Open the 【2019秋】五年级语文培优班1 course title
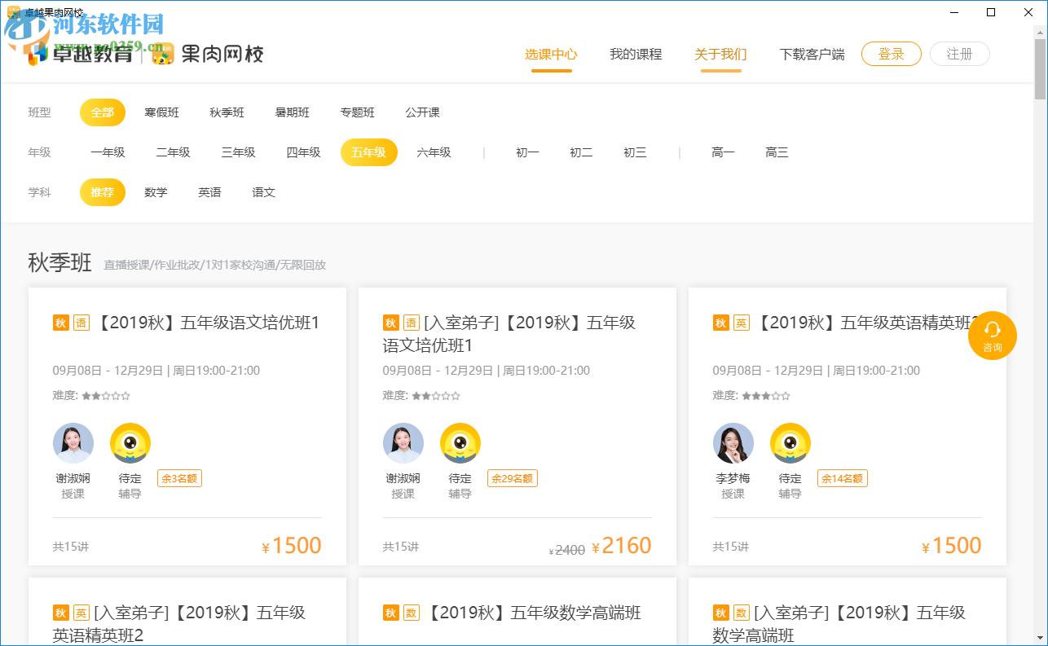 click(209, 323)
